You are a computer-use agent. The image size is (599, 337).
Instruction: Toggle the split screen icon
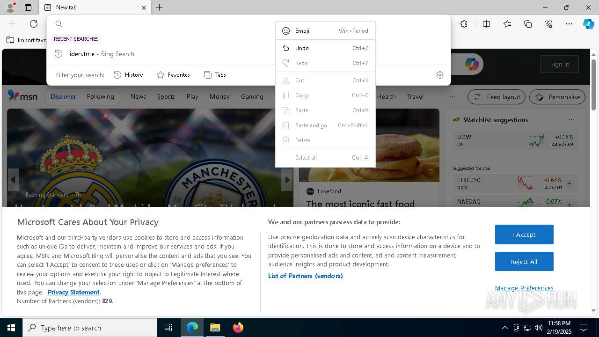pyautogui.click(x=486, y=24)
